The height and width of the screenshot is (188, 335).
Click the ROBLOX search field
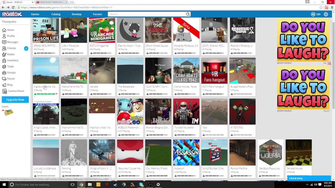pyautogui.click(x=147, y=14)
